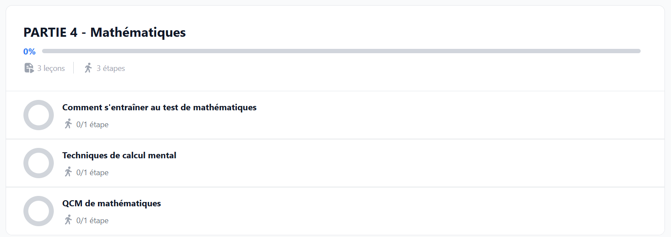Open lesson 'Comment s'entraîner au test de mathématiques'
Image resolution: width=671 pixels, height=237 pixels.
159,107
